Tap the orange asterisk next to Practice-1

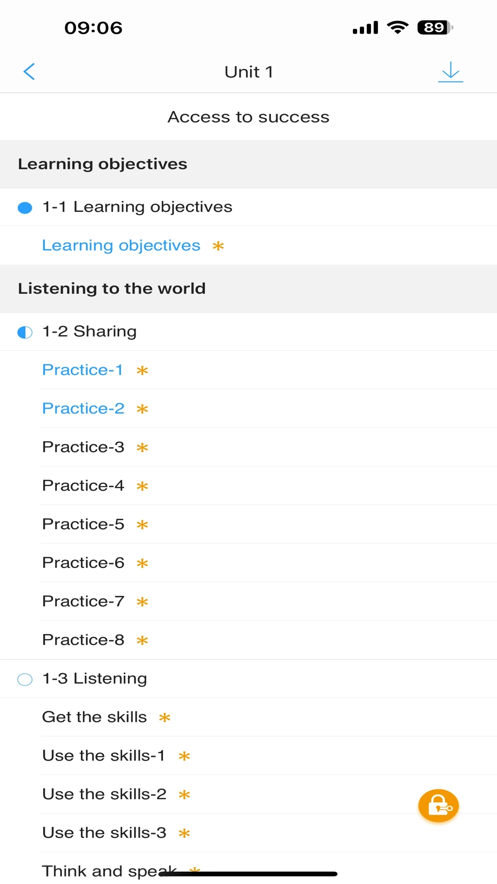point(142,370)
